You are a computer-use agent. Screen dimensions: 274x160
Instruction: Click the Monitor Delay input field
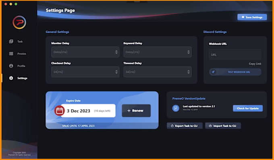pyautogui.click(x=85, y=52)
